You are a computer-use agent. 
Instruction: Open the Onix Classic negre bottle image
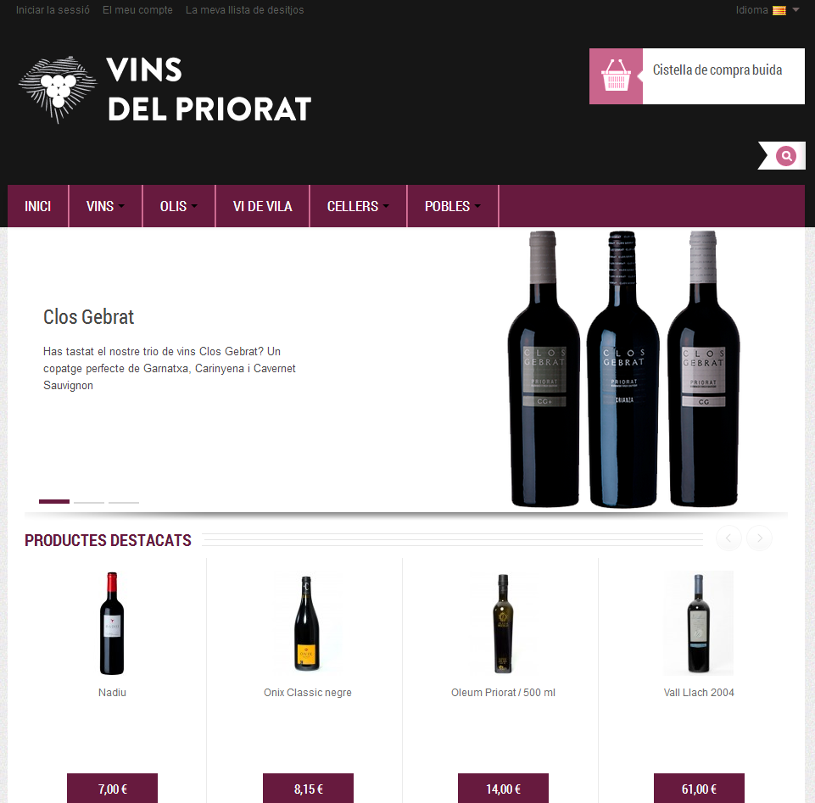[307, 623]
